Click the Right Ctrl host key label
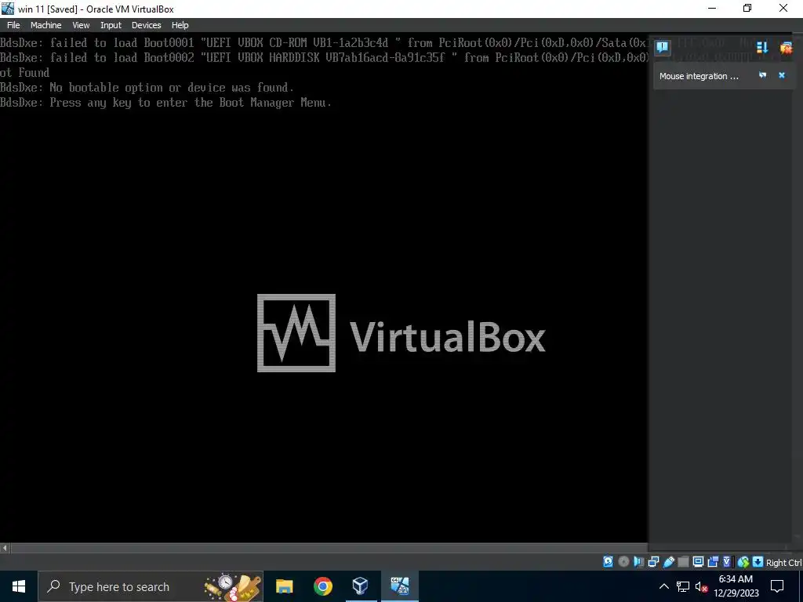Viewport: 803px width, 602px height. [x=784, y=563]
